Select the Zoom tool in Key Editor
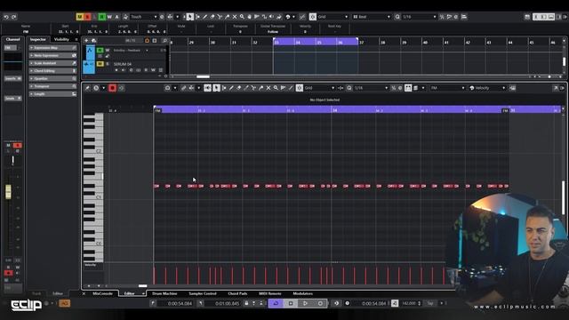The width and height of the screenshot is (569, 320). (276, 88)
